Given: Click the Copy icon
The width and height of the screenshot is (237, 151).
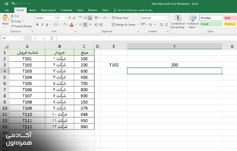Looking at the screenshot, I should [x=12, y=21].
